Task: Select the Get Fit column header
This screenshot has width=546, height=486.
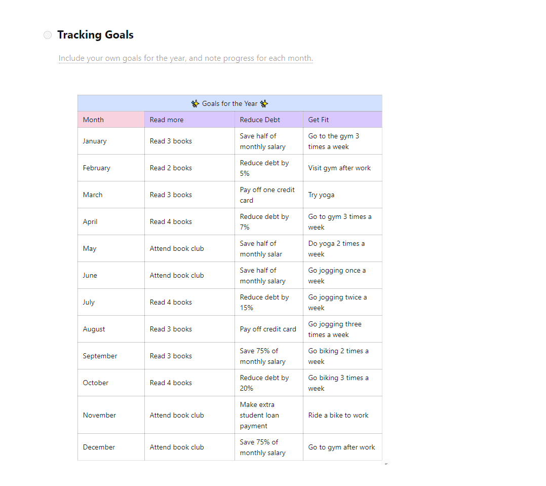Action: tap(342, 120)
